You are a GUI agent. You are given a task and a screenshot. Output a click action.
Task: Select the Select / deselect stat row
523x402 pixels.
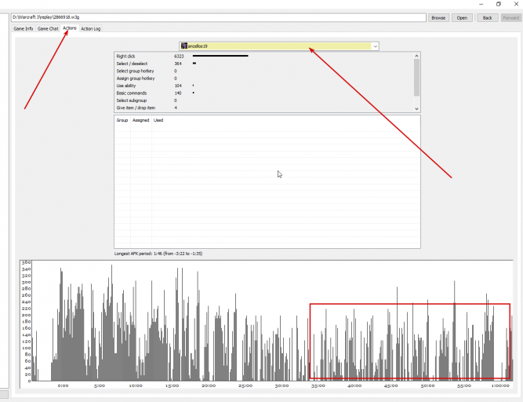[263, 64]
